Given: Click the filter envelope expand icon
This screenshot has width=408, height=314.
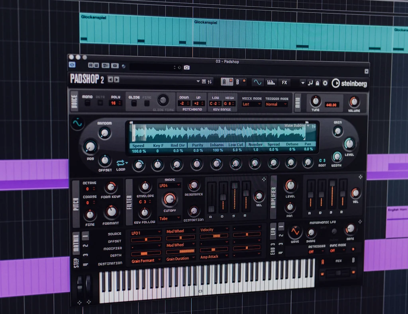Looking at the screenshot, I should coord(264,179).
